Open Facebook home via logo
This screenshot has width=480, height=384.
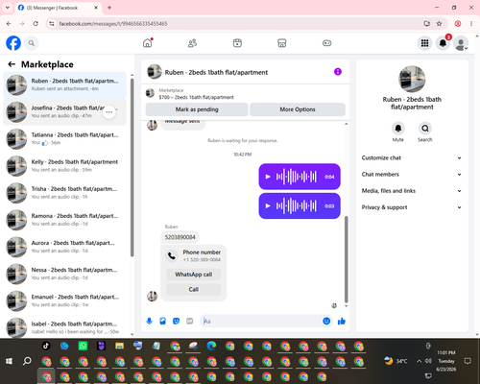tap(13, 43)
